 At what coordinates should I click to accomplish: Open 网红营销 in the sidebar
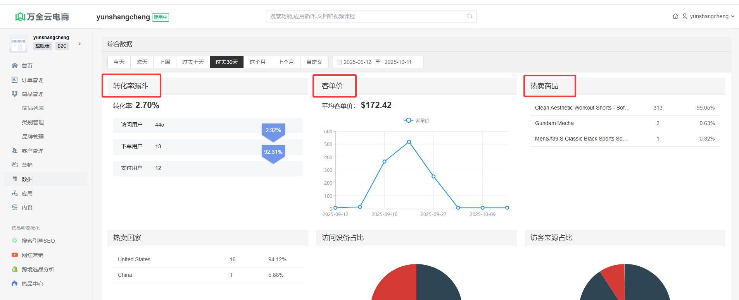[32, 255]
